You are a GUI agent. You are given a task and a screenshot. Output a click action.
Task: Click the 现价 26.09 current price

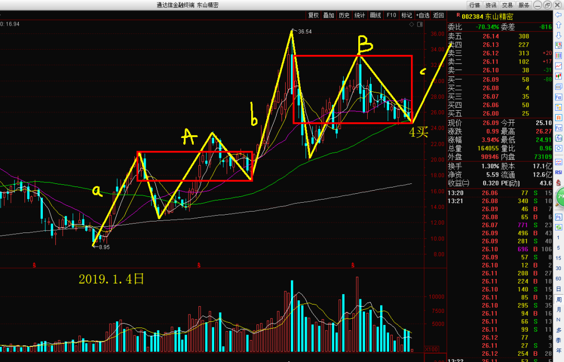[490, 123]
